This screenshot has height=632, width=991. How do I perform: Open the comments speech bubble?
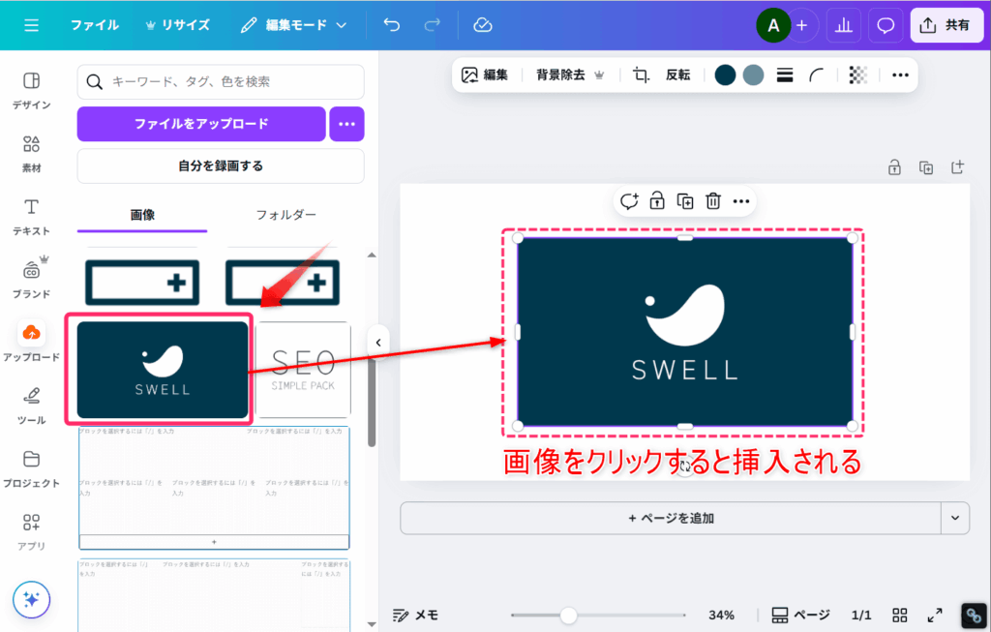pyautogui.click(x=886, y=26)
